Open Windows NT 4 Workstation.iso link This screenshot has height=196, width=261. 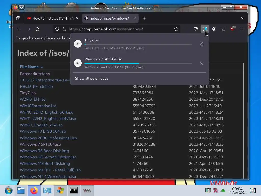coord(48,177)
